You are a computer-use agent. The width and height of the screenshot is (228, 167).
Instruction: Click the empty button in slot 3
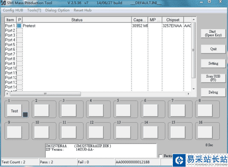coord(69,111)
